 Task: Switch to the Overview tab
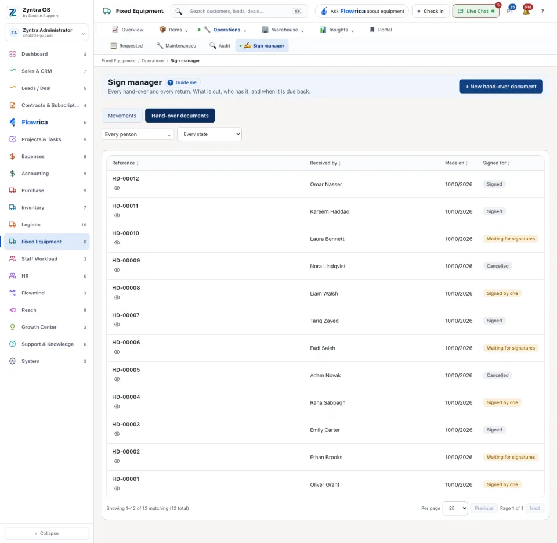(x=128, y=30)
